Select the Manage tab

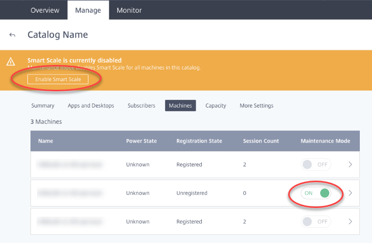[x=88, y=10]
